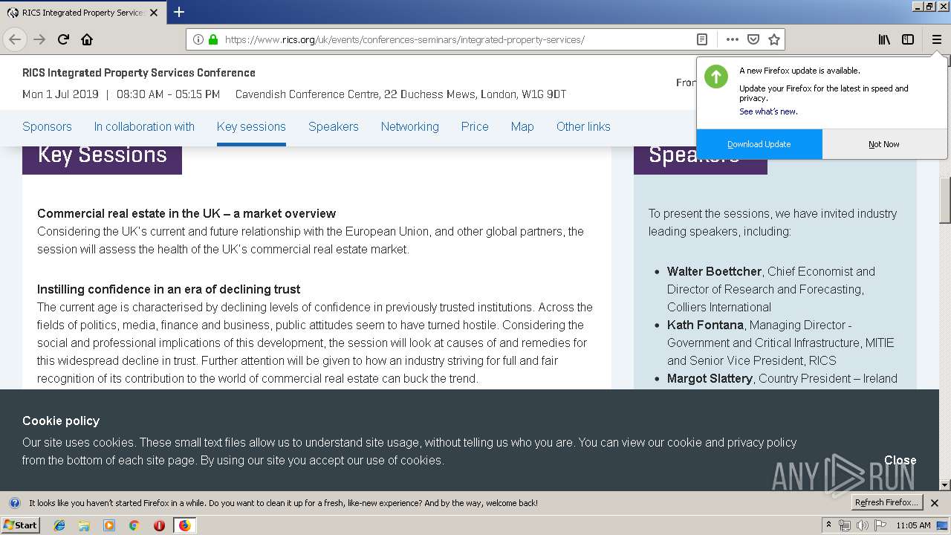Open the Networking section tab
The image size is (951, 535).
pos(409,126)
